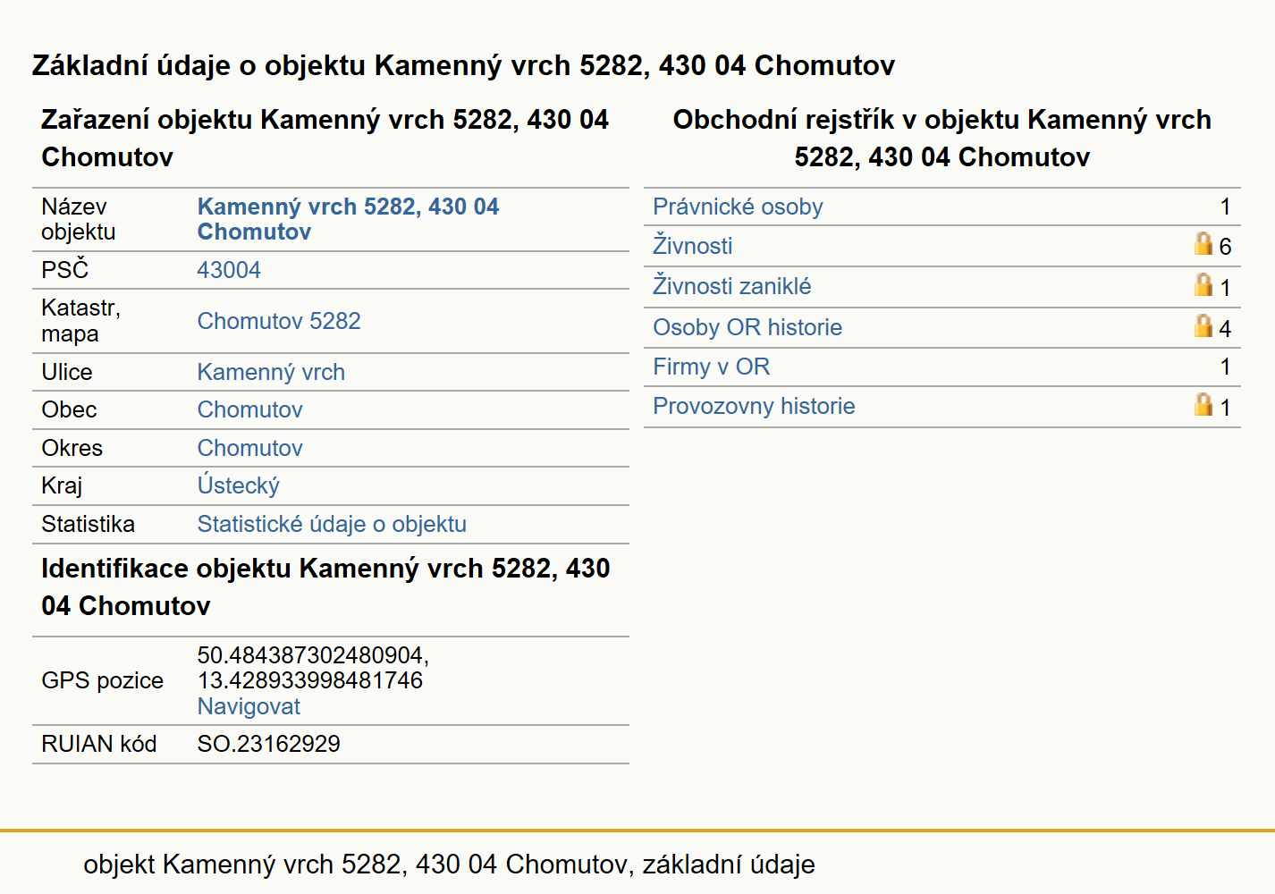Open the Osoby OR historie link
The image size is (1275, 894).
pos(747,327)
